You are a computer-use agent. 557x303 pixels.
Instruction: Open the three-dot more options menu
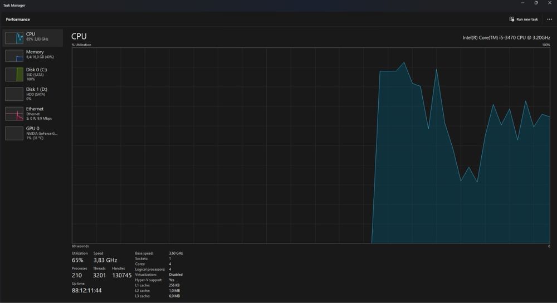point(549,19)
